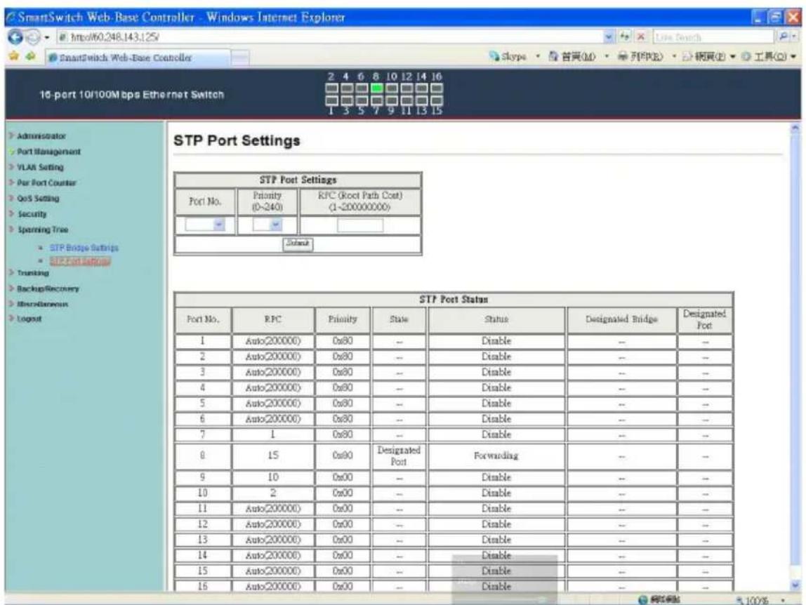The image size is (806, 605).
Task: Click the red Stop loading icon
Action: [641, 37]
